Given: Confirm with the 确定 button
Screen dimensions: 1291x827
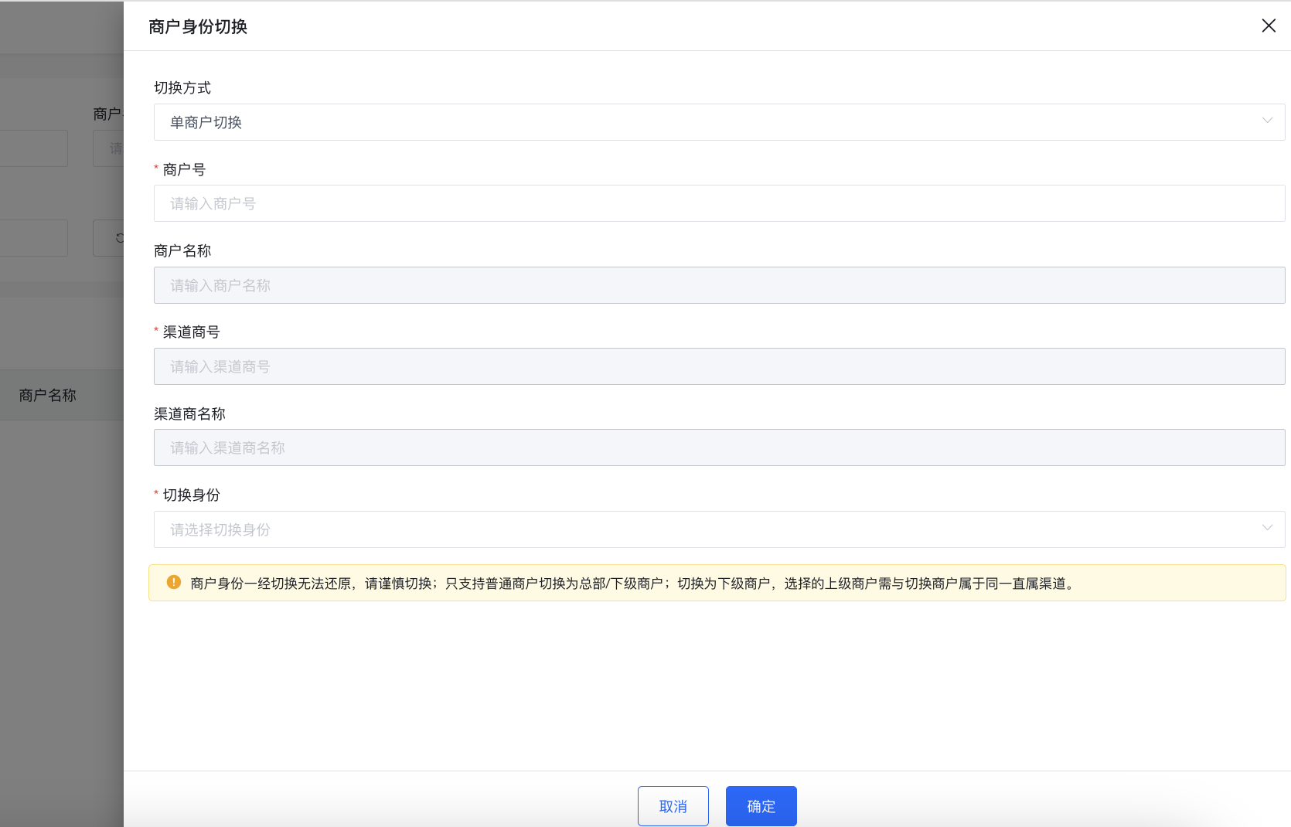Looking at the screenshot, I should tap(761, 806).
